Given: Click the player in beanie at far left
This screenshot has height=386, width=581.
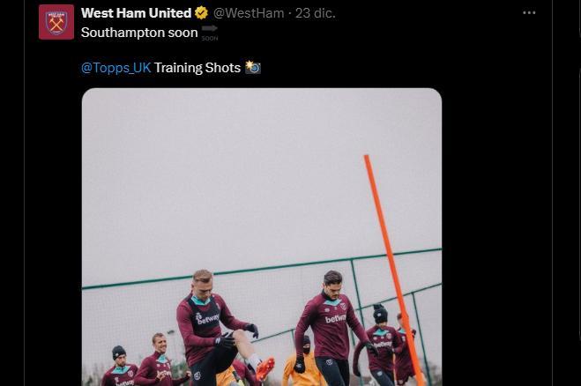Looking at the screenshot, I should 118,368.
